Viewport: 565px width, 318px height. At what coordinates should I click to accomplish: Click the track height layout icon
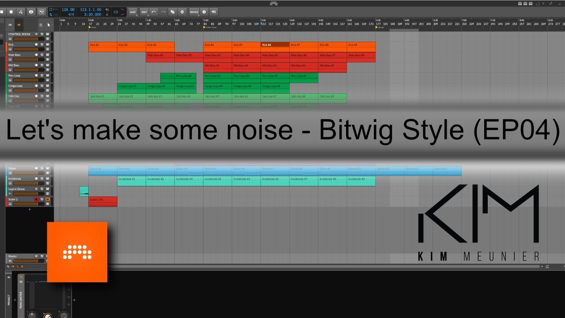pos(41,25)
